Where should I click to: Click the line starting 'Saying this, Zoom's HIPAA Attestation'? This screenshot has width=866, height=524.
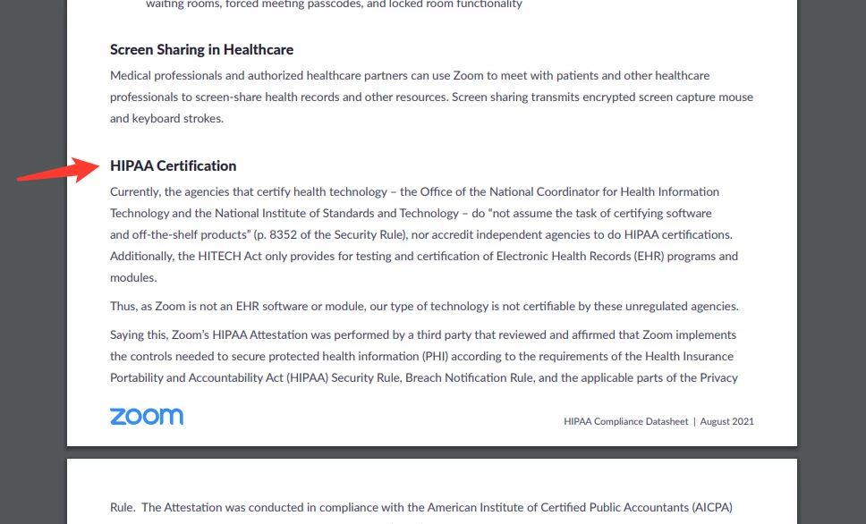pos(423,335)
